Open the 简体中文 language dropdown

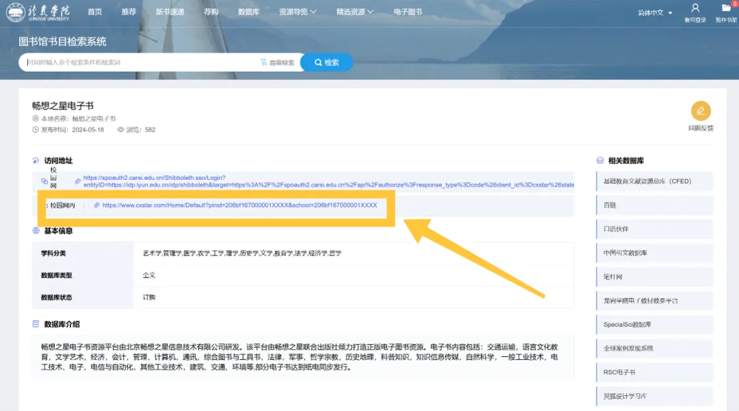click(655, 13)
